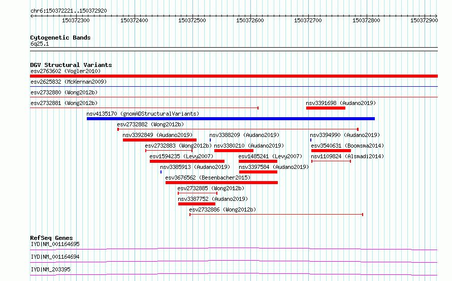Click the esv3676562 (Besenbacher2015) red bar
Viewport: 452px width, 281px height.
[x=221, y=183]
